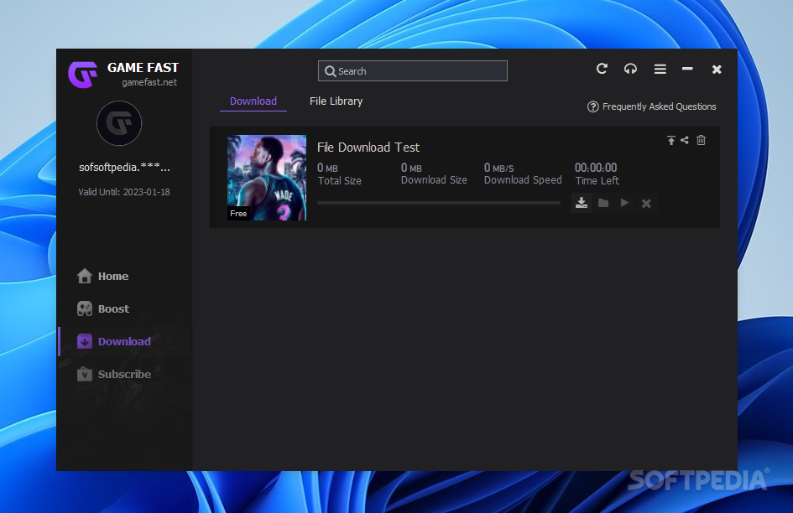Open the hamburger menu
Image resolution: width=793 pixels, height=513 pixels.
[660, 69]
